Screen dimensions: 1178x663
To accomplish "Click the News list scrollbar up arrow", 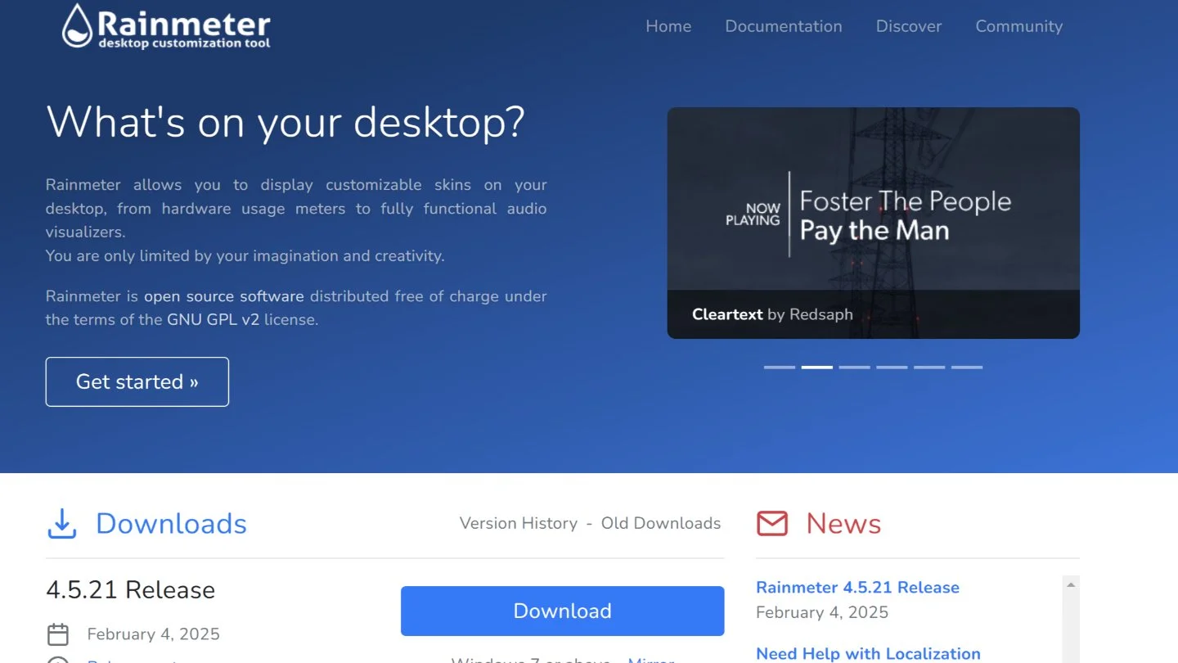I will [x=1071, y=584].
